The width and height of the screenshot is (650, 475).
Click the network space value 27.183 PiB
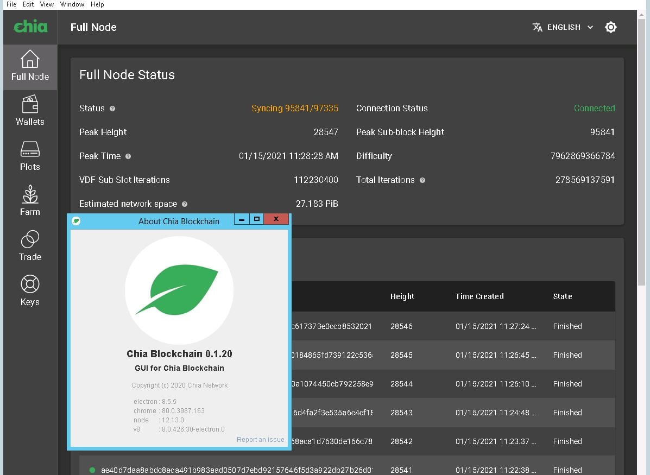[x=317, y=204]
